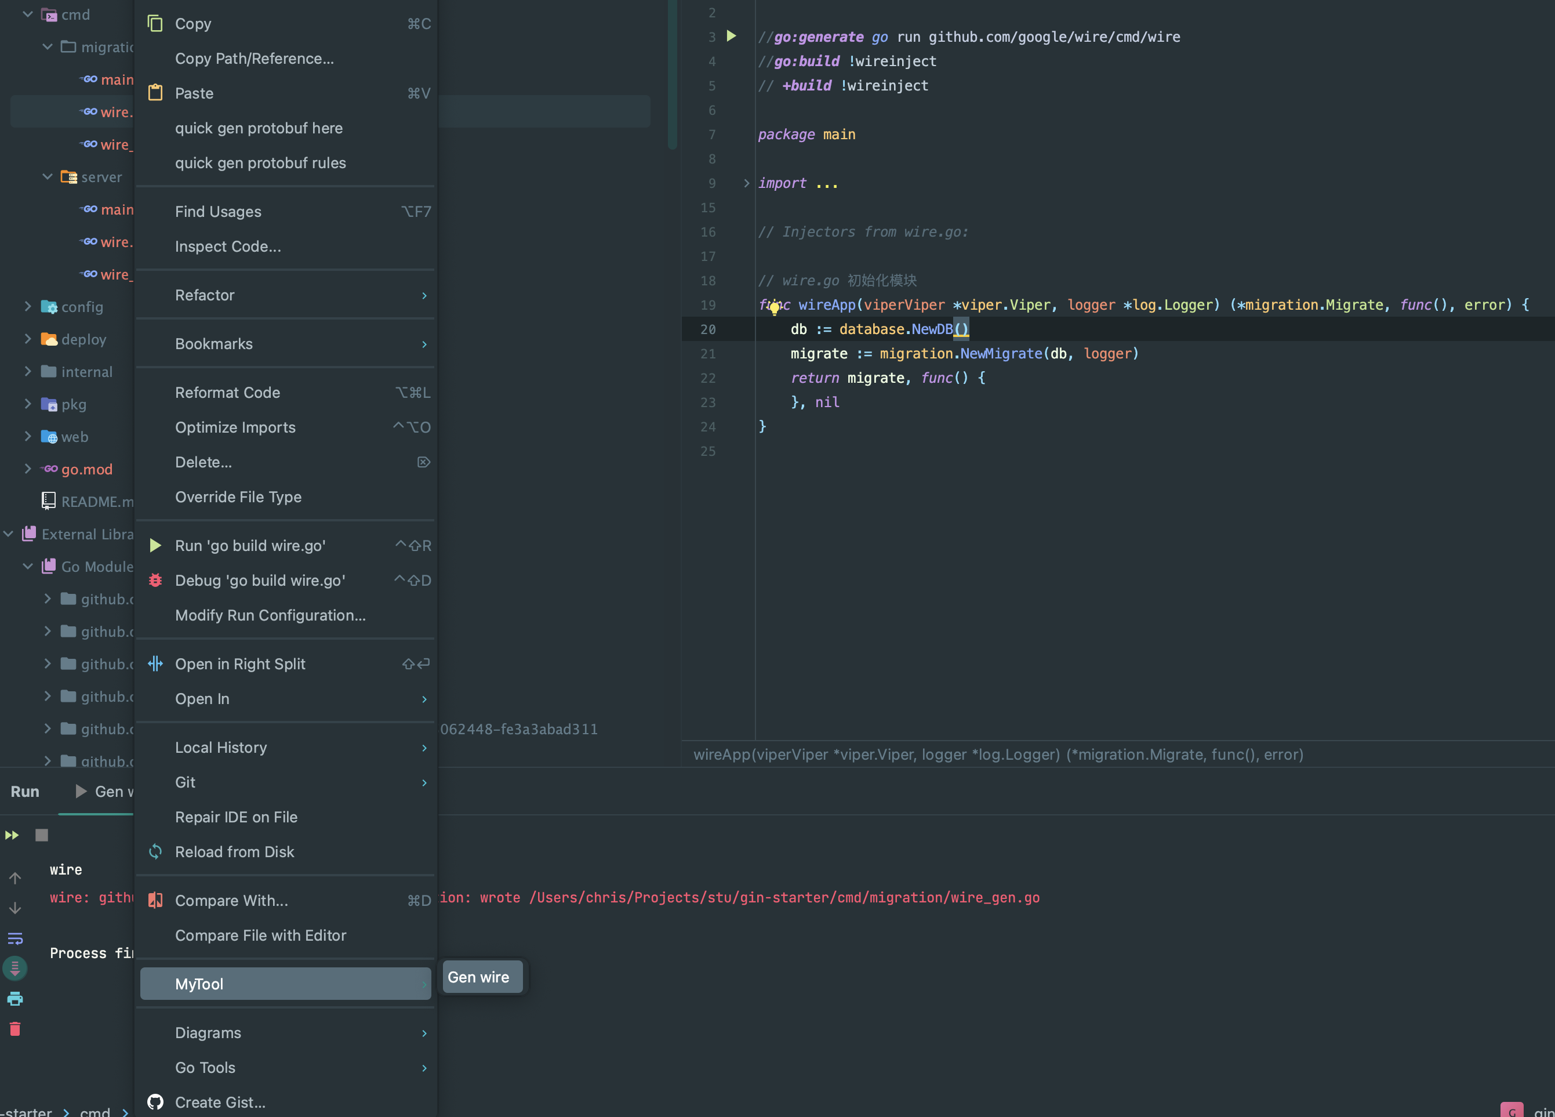This screenshot has height=1117, width=1555.
Task: Click the Compare With diff icon
Action: point(155,900)
